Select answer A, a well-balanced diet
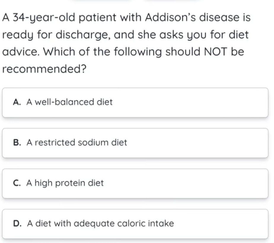This screenshot has width=274, height=243. pyautogui.click(x=135, y=102)
